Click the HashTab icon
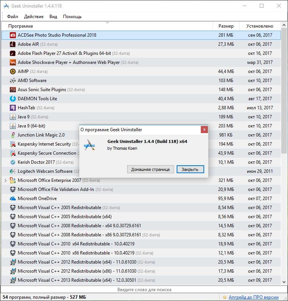 13,108
